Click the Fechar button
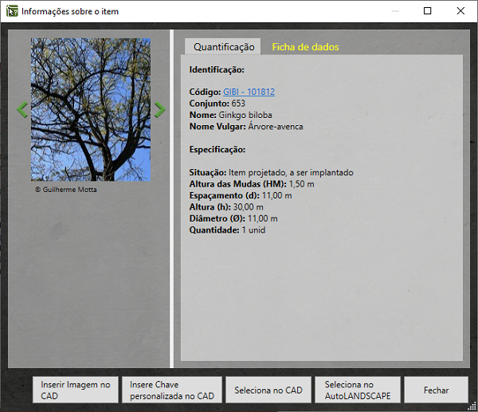The image size is (478, 412). point(436,390)
